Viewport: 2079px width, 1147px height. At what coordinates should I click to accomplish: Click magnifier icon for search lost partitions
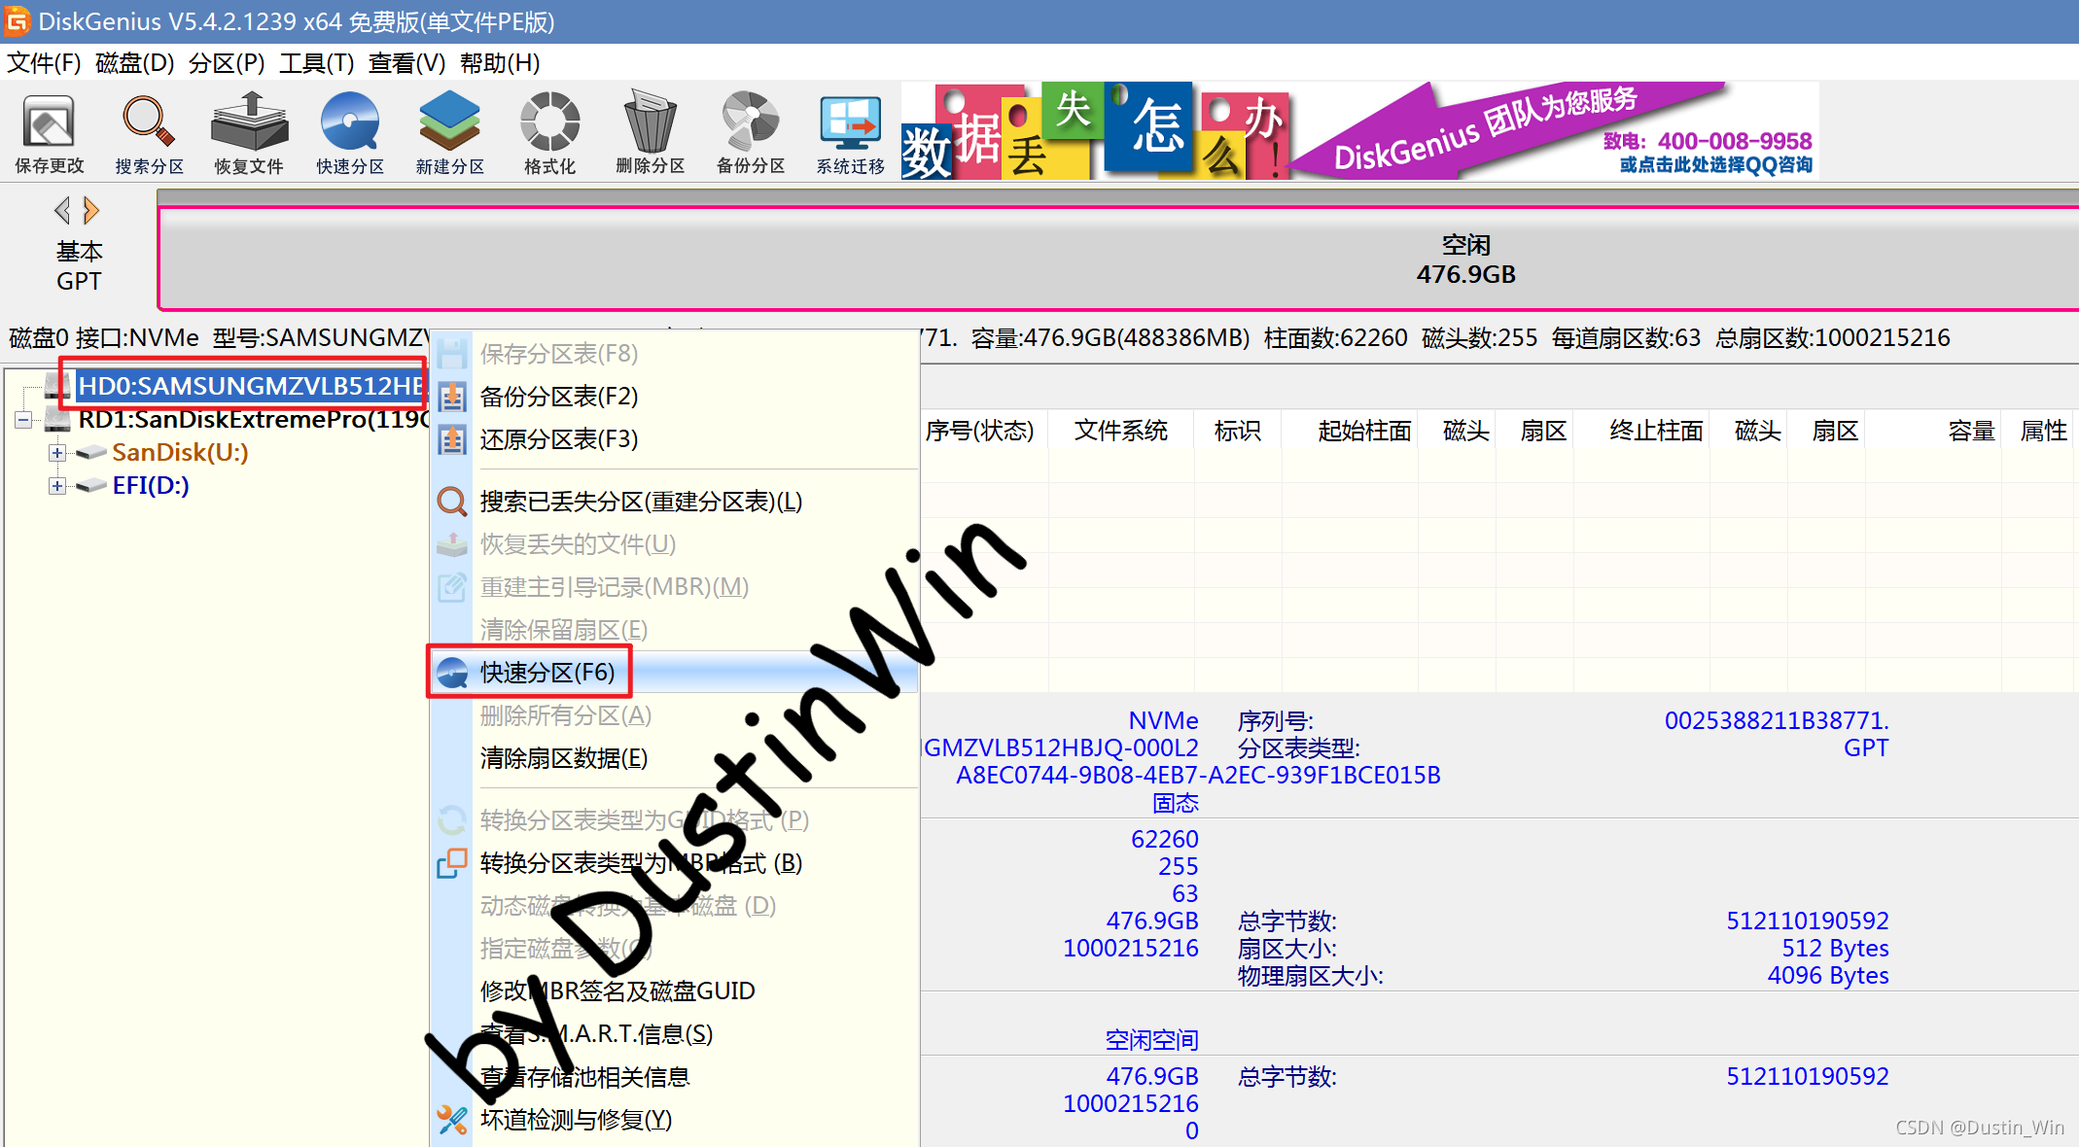click(451, 502)
